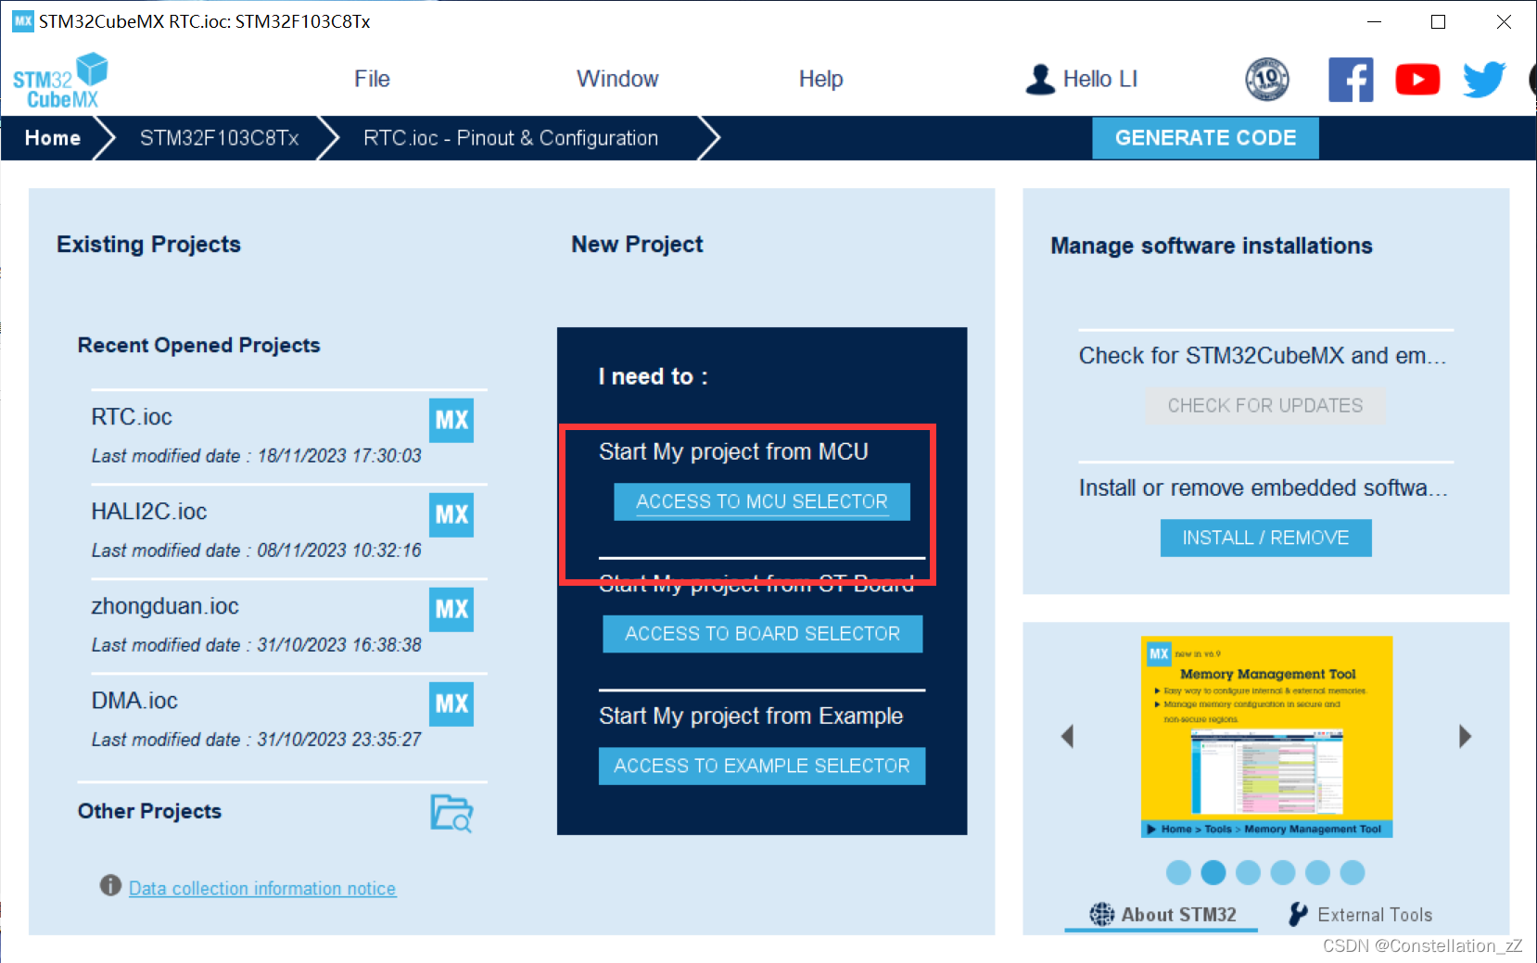This screenshot has height=963, width=1537.
Task: Click zhongduan.ioc date 31/10/2023 16:38:38
Action: coord(256,645)
